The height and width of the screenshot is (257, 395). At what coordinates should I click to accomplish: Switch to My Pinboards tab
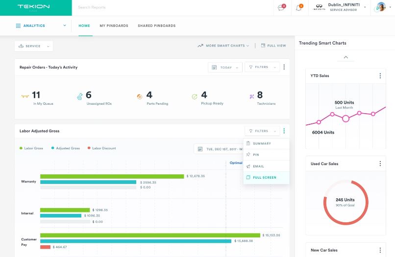tap(114, 25)
